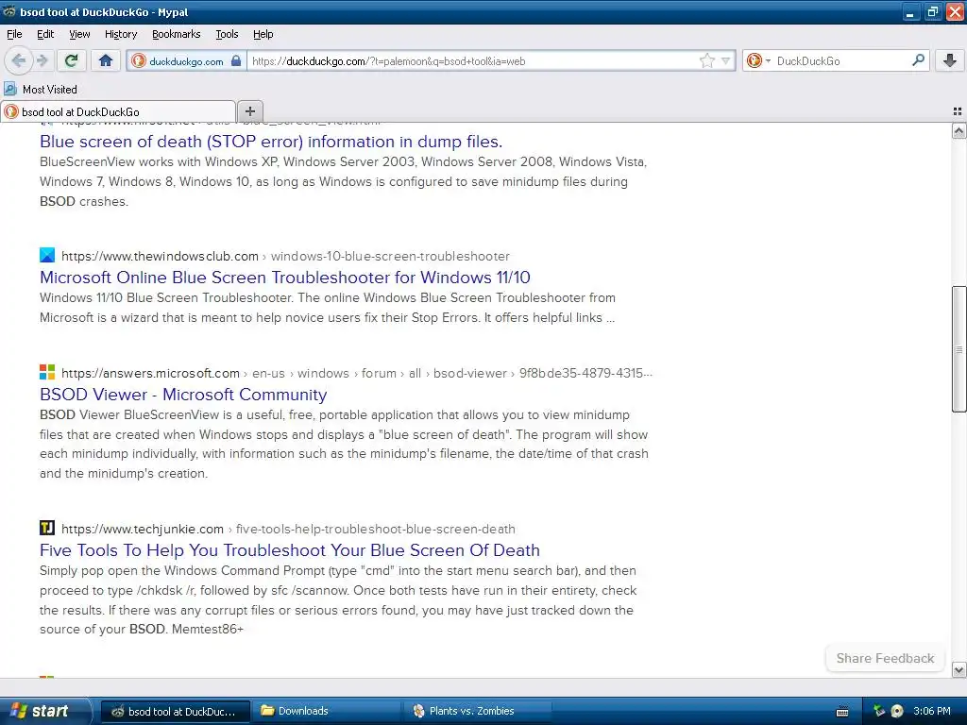Screen dimensions: 967x725
Task: Go to the Home page
Action: pyautogui.click(x=106, y=60)
